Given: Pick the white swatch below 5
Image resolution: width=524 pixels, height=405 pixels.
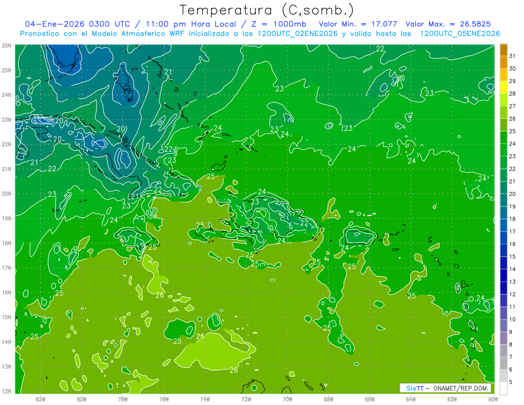Looking at the screenshot, I should pos(503,388).
